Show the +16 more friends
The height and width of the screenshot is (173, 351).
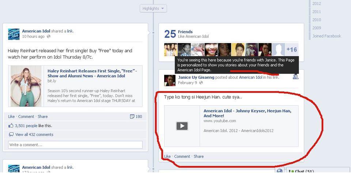click(x=292, y=50)
